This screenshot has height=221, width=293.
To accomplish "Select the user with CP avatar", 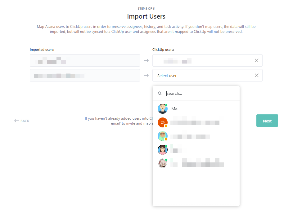I will coord(196,122).
